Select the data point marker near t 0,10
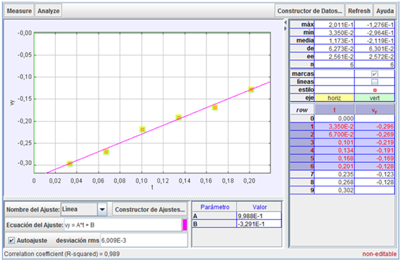The width and height of the screenshot is (402, 264). [x=142, y=130]
